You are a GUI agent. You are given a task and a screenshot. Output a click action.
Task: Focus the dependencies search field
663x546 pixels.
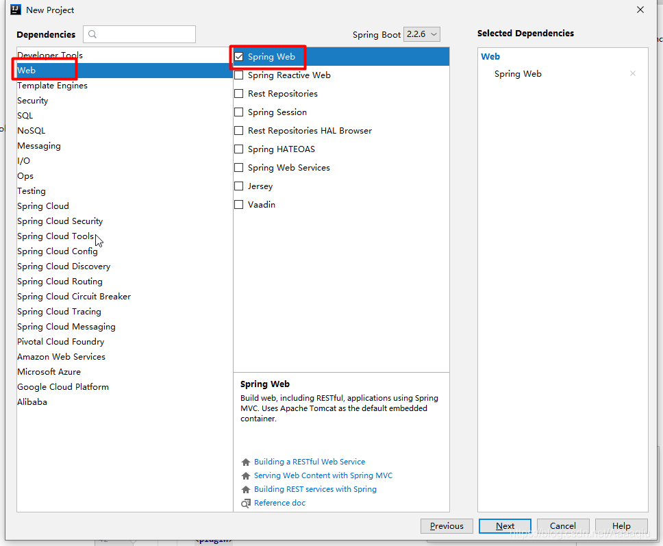click(x=140, y=34)
